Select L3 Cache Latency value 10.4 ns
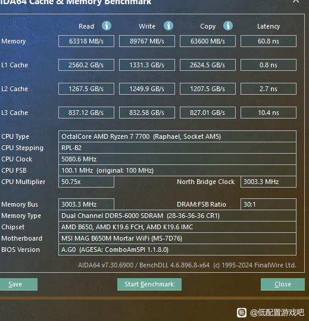The height and width of the screenshot is (321, 309). (x=269, y=113)
